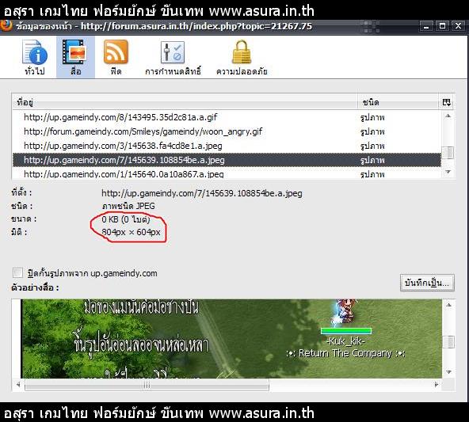Sort list by the ที่อยู่ (Address) column header
Screen dimensions: 469x422
pyautogui.click(x=185, y=102)
